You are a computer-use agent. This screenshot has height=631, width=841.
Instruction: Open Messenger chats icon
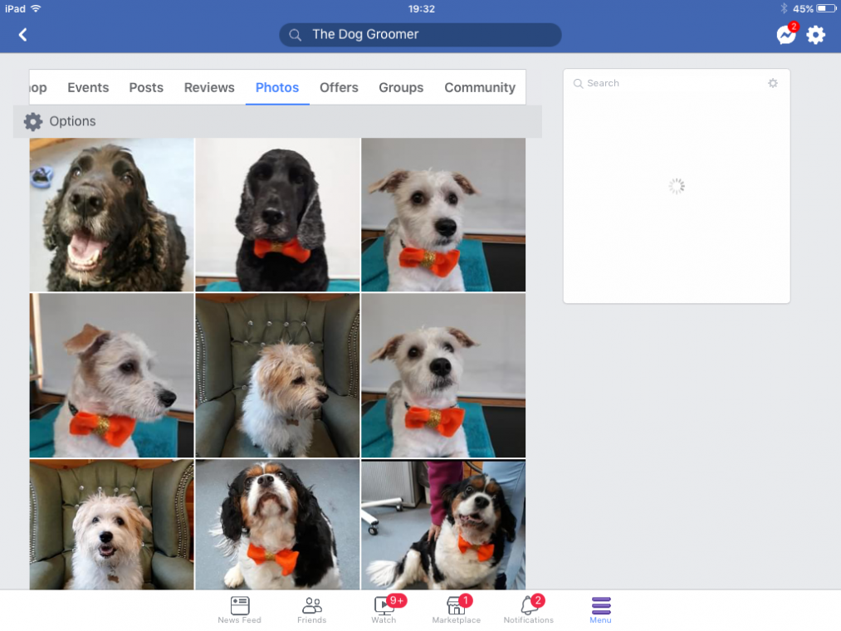pos(785,35)
